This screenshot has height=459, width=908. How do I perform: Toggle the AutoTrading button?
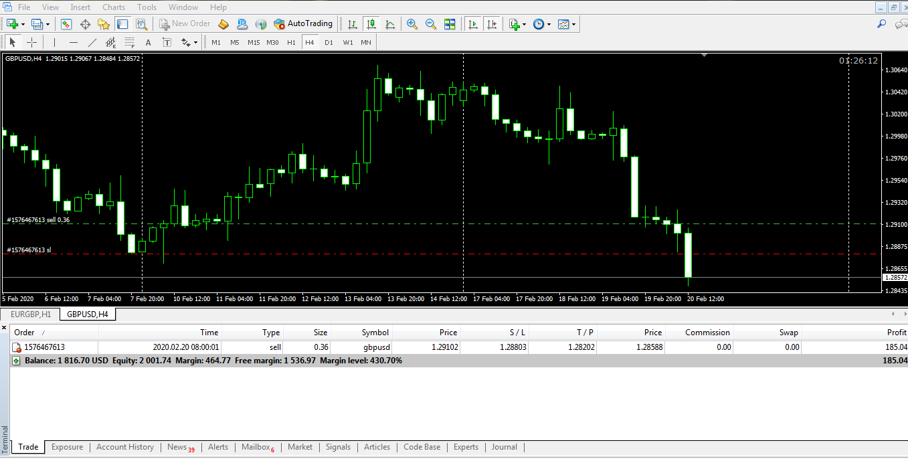303,23
